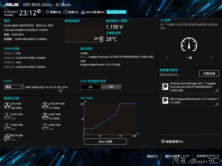Select Windows Boot Manager disk icon
Viewport: 222px width, 166px height.
point(165,87)
